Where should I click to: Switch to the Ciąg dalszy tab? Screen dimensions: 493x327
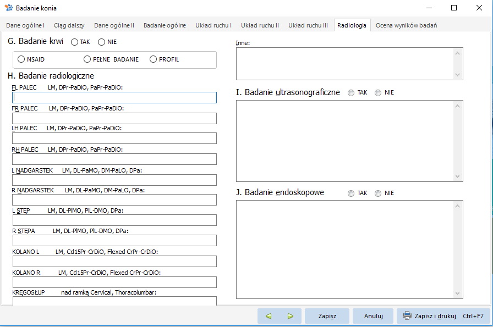point(69,25)
